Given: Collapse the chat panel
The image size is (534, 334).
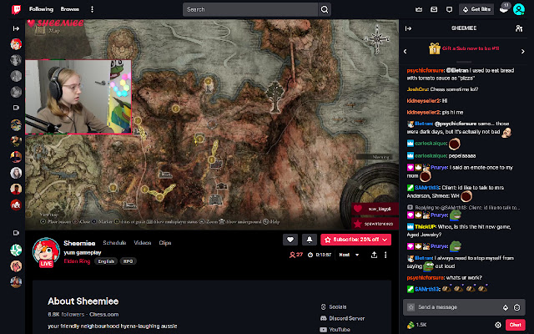Looking at the screenshot, I should click(409, 28).
